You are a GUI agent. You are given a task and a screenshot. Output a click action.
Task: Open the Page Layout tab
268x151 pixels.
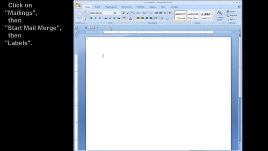pos(111,7)
